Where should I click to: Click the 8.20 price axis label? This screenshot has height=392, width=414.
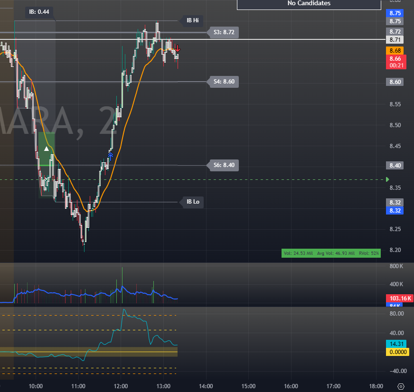(395, 250)
